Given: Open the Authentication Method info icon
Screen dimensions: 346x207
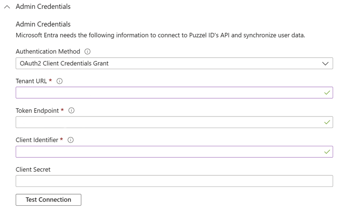Looking at the screenshot, I should coord(88,52).
